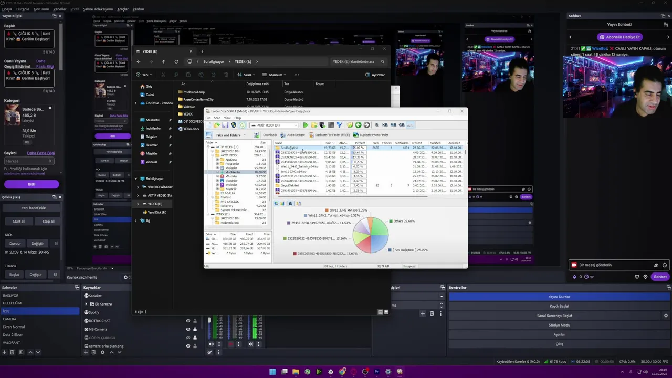
Task: Add a new scene with plus in Sahneler
Action: (x=5, y=352)
